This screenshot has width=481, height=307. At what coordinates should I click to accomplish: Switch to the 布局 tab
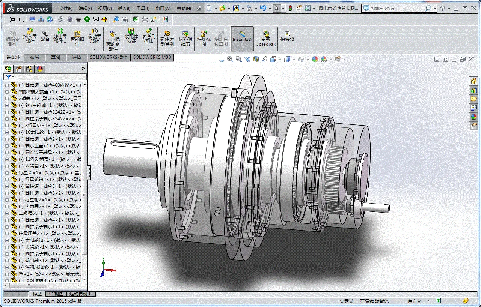coord(35,57)
